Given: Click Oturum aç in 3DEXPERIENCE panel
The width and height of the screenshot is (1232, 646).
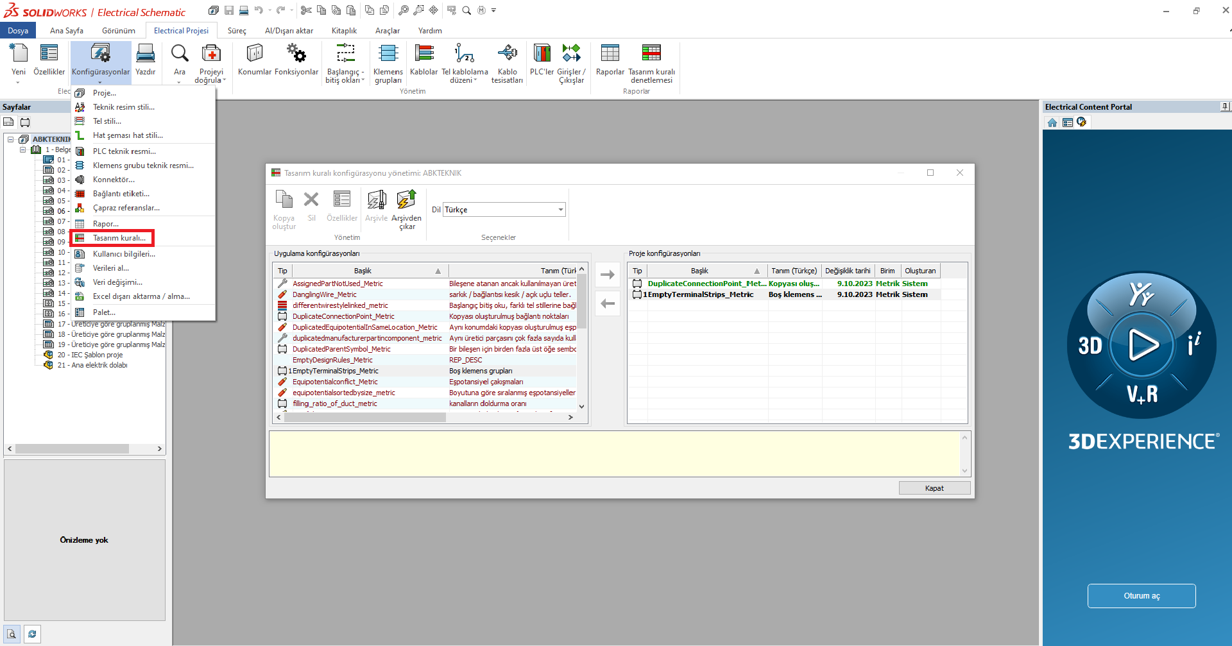Looking at the screenshot, I should [x=1141, y=596].
